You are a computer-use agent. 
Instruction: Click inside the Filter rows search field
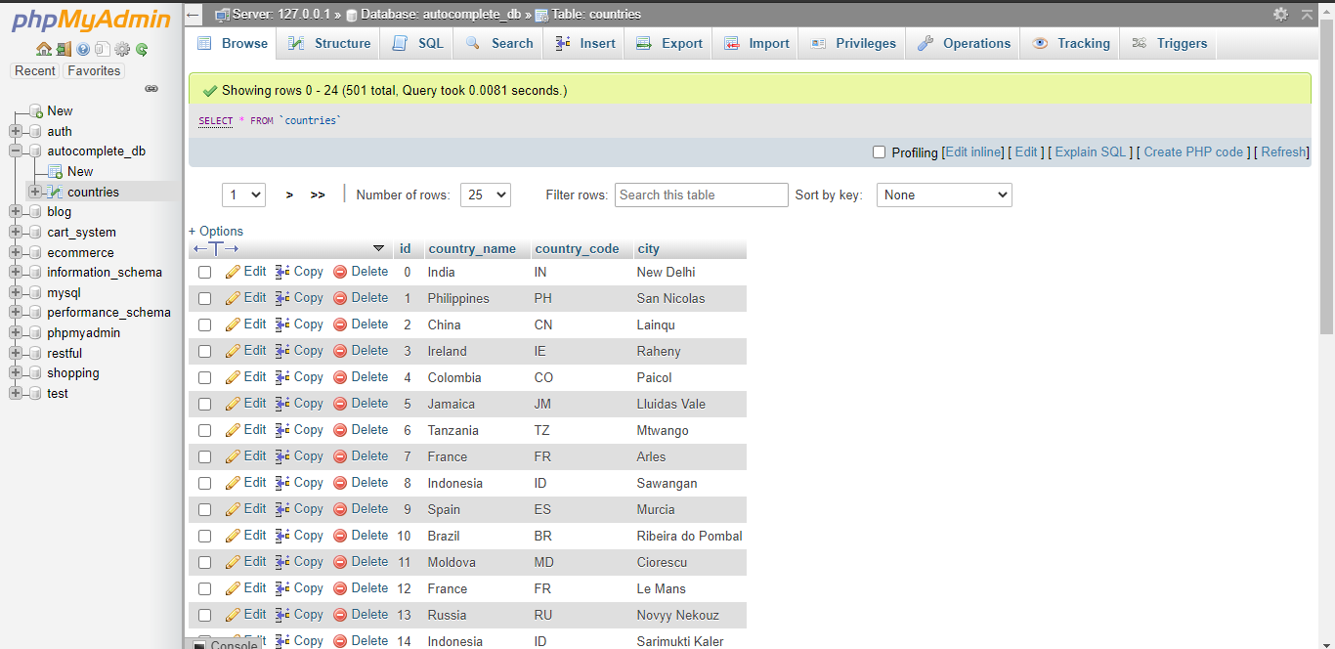pos(701,195)
